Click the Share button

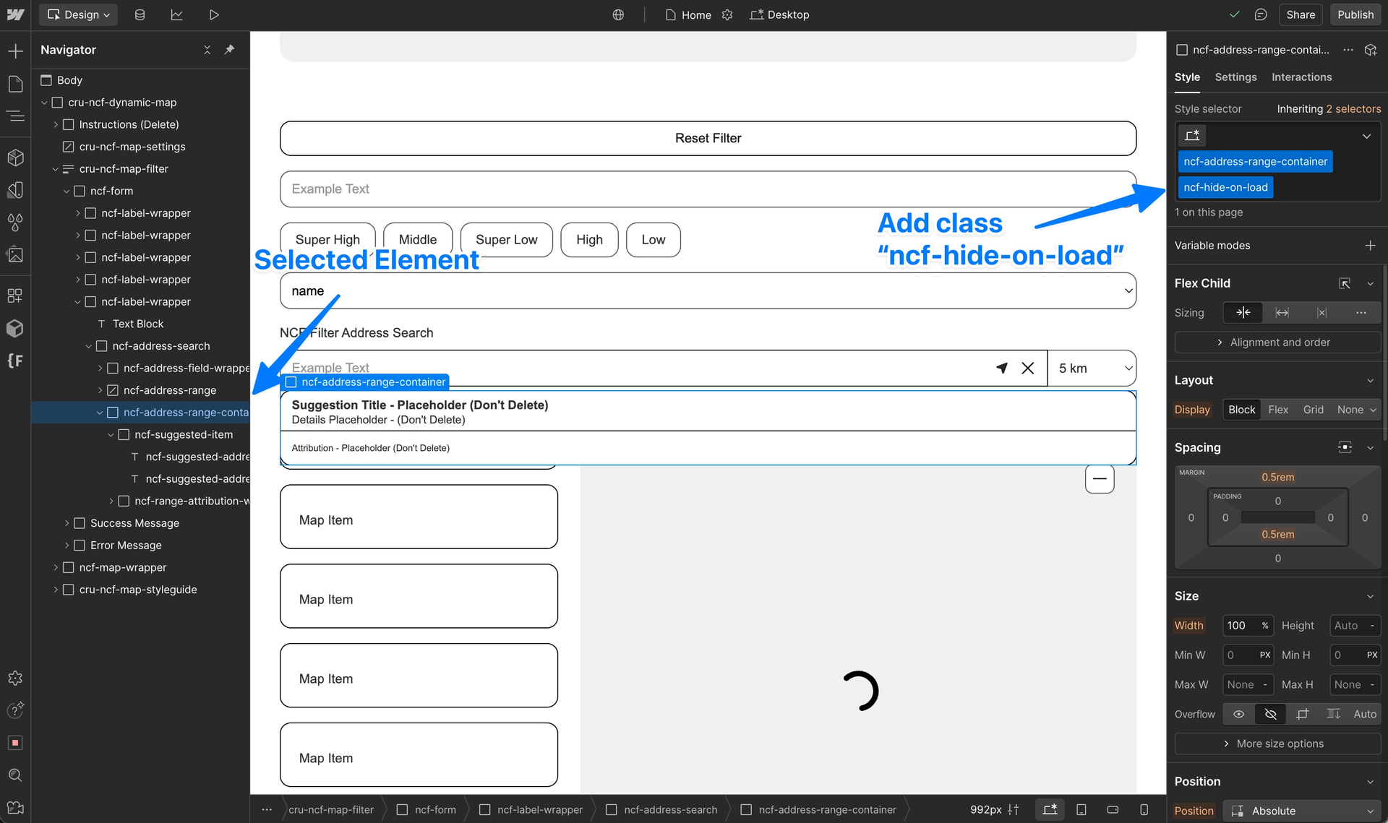click(1301, 14)
